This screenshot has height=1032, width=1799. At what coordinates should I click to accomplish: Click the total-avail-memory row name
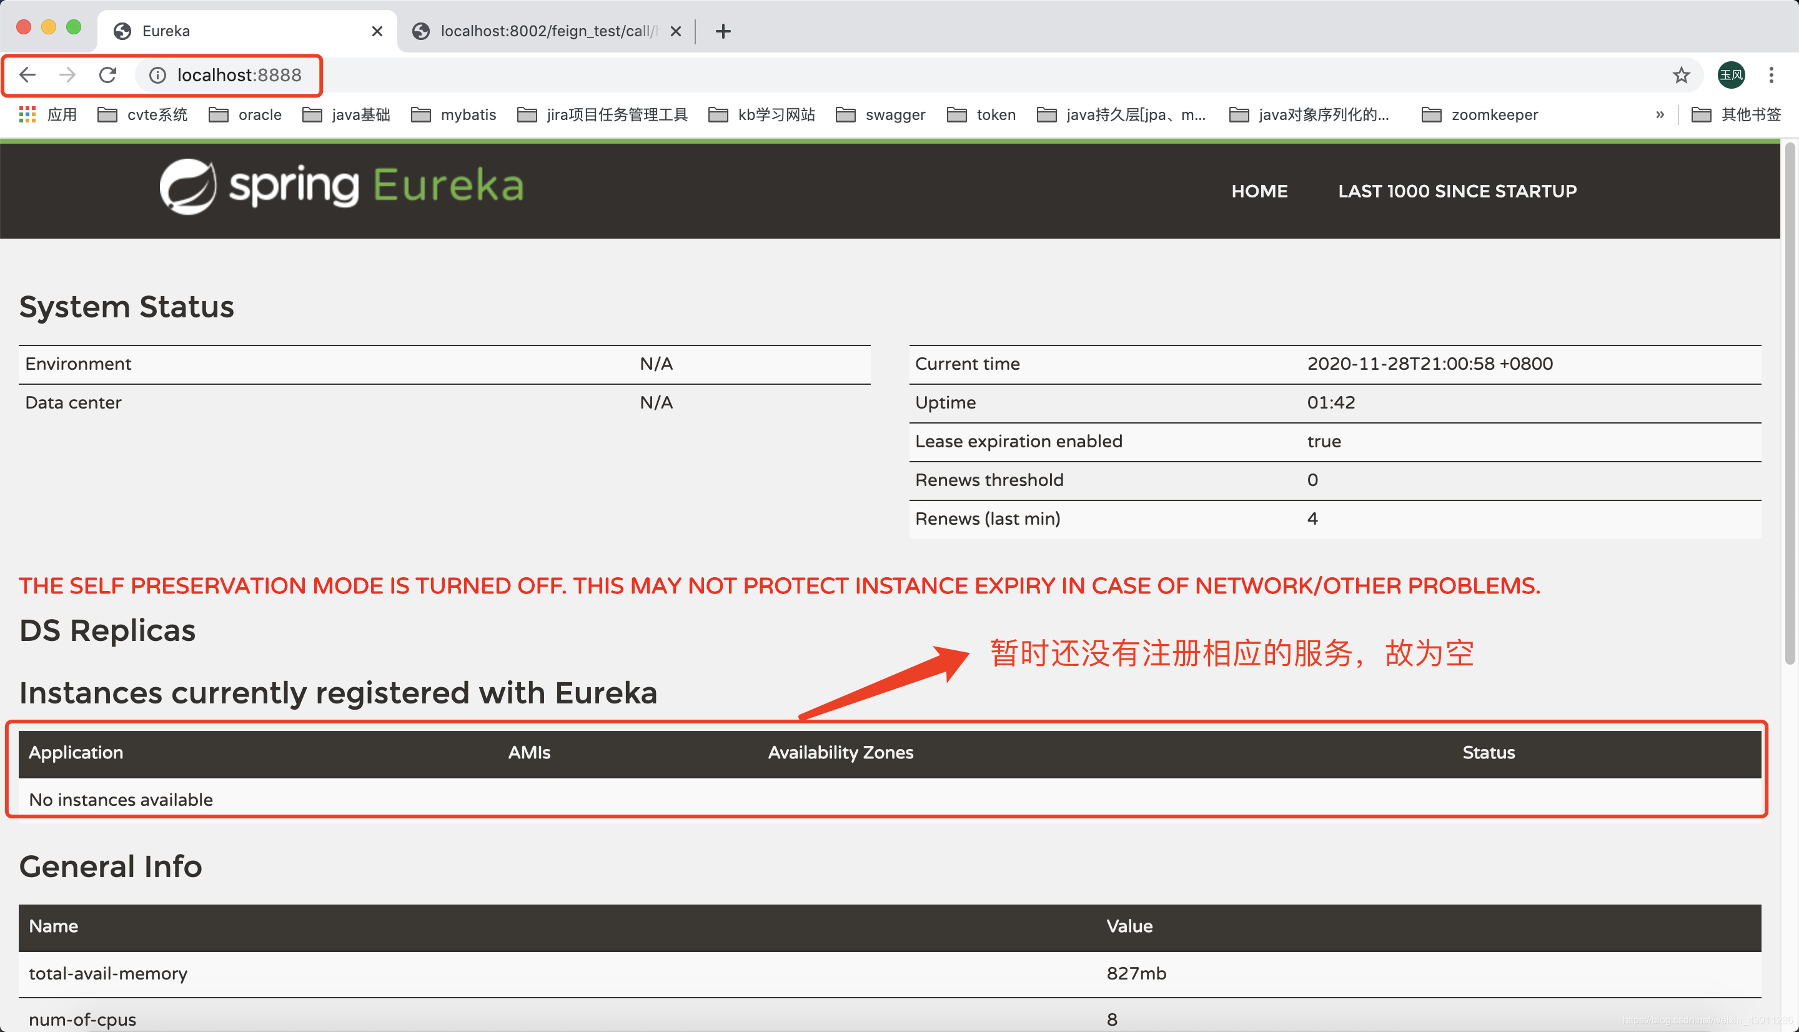pyautogui.click(x=107, y=973)
